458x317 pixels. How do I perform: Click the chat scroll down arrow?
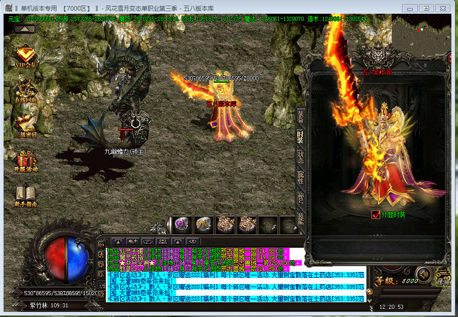coord(369,300)
